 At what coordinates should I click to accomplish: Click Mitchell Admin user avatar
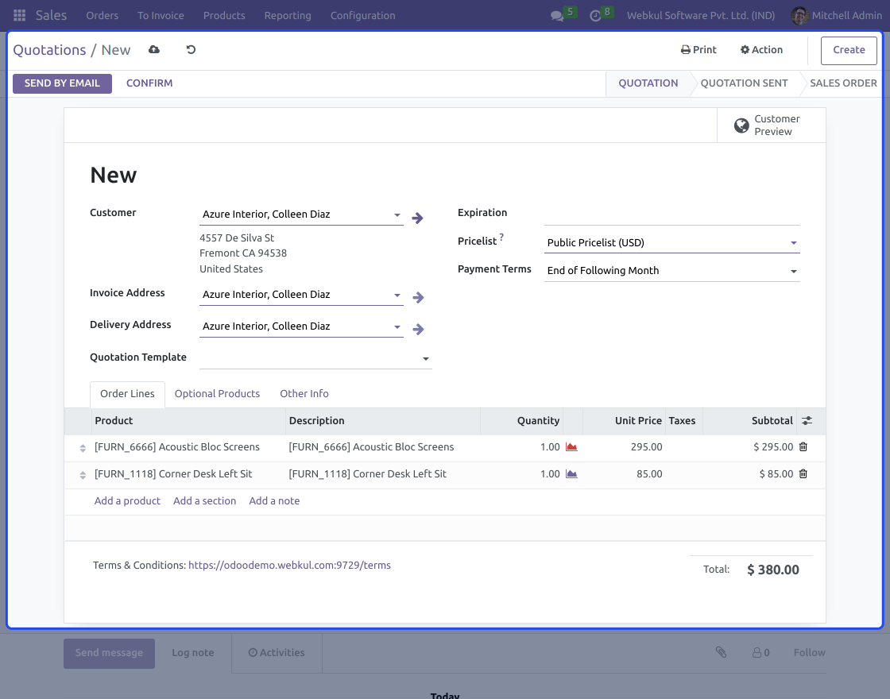coord(799,16)
